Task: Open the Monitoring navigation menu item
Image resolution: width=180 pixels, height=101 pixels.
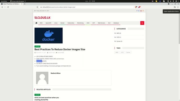Action: click(x=80, y=23)
